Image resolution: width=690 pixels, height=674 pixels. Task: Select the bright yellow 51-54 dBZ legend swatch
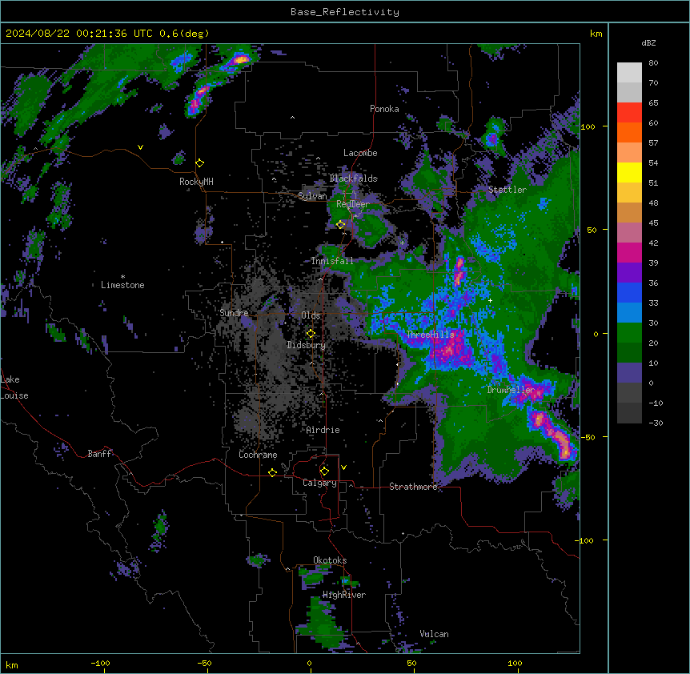click(x=629, y=172)
